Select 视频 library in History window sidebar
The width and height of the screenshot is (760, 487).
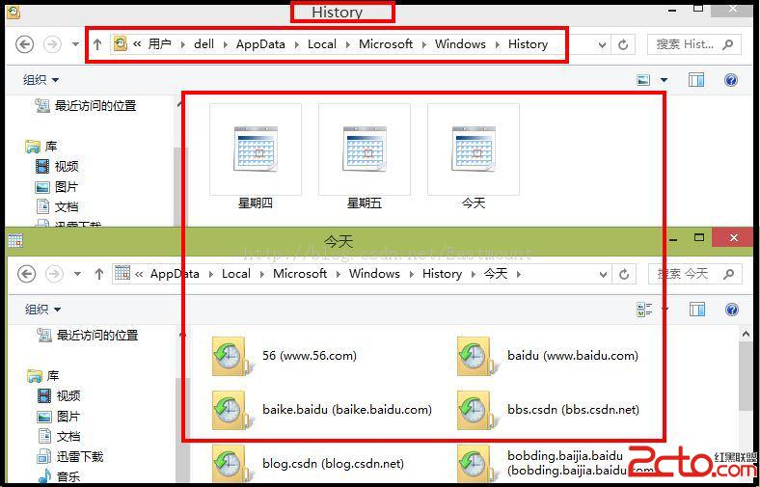(57, 166)
